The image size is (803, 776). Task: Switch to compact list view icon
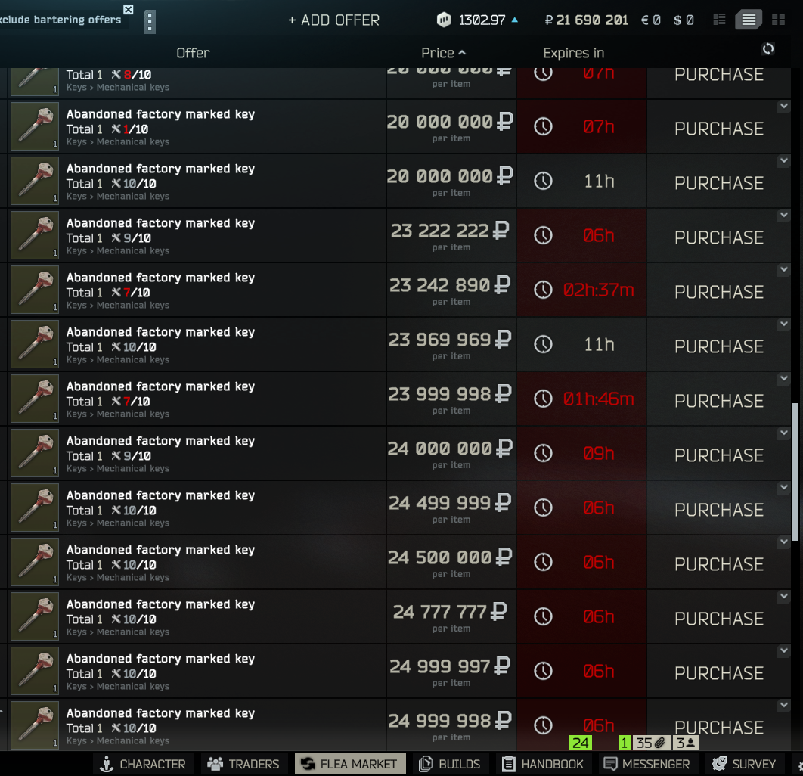pos(720,20)
